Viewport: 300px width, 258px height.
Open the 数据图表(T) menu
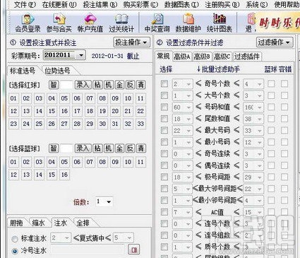pos(181,4)
